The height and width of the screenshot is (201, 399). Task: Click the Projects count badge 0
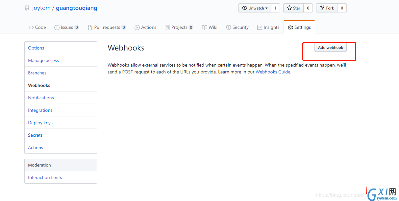191,28
